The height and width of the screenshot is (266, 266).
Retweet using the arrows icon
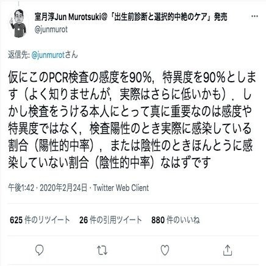pyautogui.click(x=102, y=250)
